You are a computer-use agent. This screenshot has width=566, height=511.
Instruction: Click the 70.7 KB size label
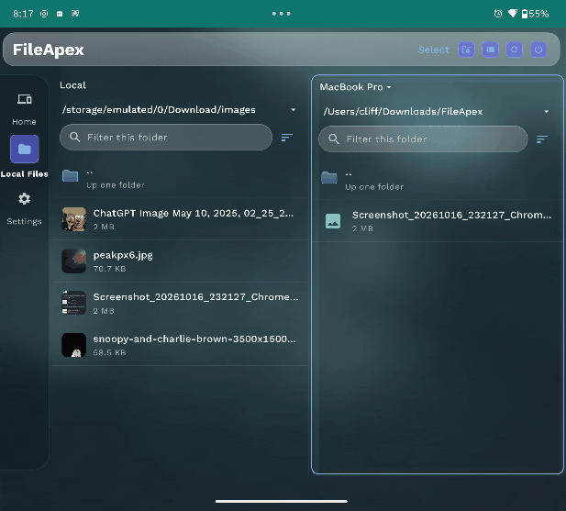coord(110,269)
